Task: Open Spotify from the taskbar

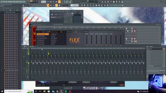Action: (x=66, y=91)
